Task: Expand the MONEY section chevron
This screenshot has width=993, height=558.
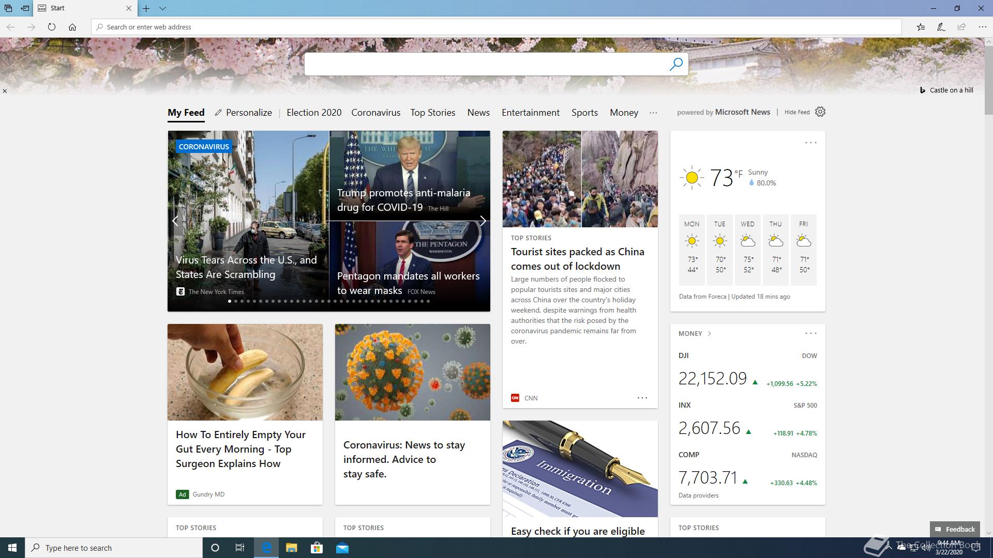Action: pyautogui.click(x=709, y=334)
